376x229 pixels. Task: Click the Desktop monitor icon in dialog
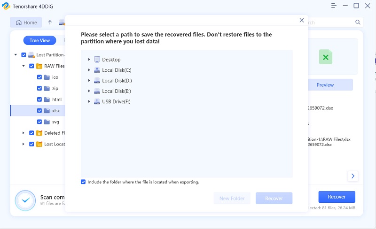click(x=97, y=60)
